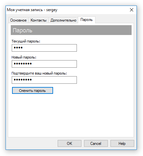Close the Моя учетная запись window
Viewport: 143px width, 156px height.
pos(132,10)
